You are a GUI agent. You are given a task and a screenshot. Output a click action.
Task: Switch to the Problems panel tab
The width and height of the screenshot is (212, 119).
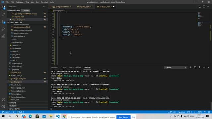tap(54, 67)
